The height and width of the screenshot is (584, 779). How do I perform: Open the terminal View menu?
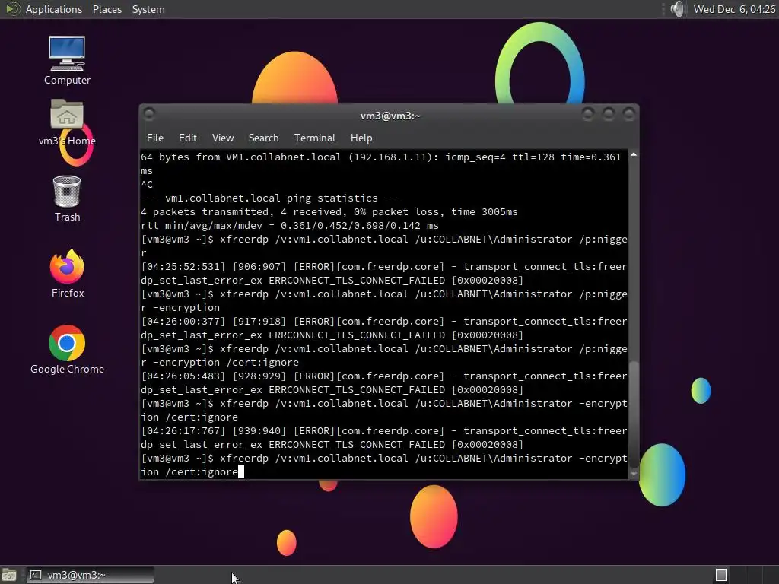[223, 138]
